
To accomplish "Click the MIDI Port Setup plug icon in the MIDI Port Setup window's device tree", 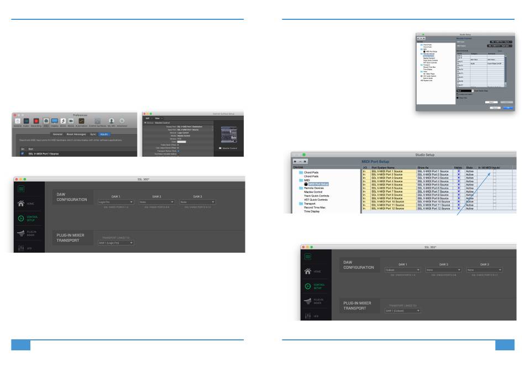I will (306, 184).
